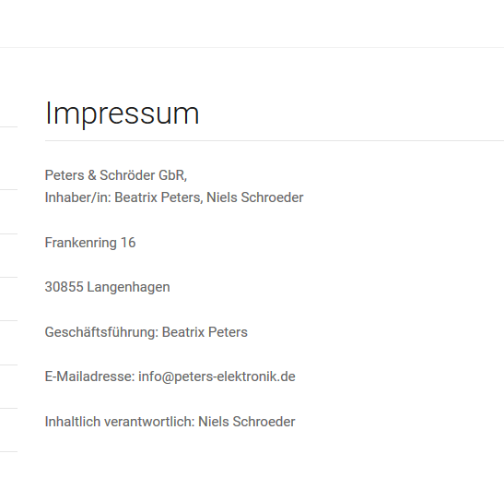Click the E-Mailadresse: label
Viewport: 504px width, 478px height.
click(x=89, y=376)
